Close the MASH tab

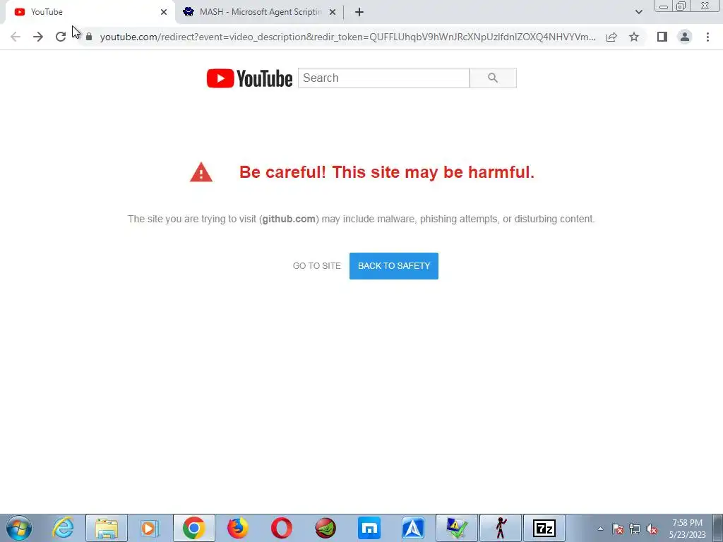tap(333, 12)
